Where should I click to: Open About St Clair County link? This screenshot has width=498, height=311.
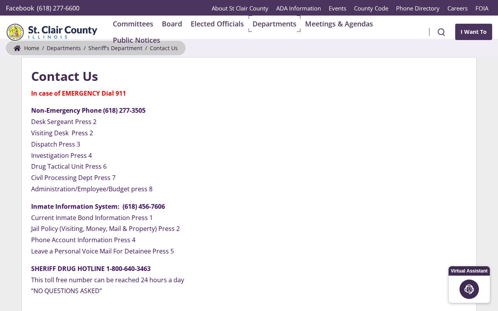(240, 8)
